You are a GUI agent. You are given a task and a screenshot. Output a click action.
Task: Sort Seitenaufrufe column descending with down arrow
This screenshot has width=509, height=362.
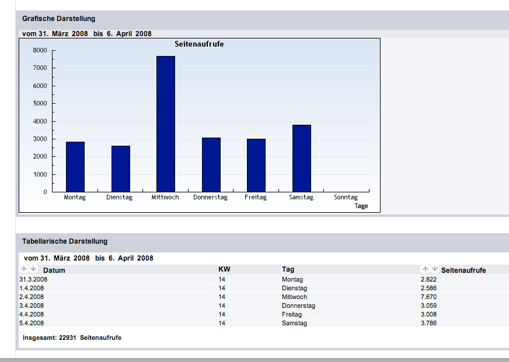click(434, 269)
